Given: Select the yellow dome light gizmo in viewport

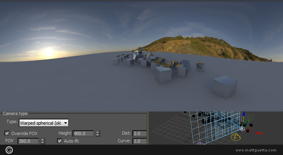Looking at the screenshot, I should pos(236,137).
